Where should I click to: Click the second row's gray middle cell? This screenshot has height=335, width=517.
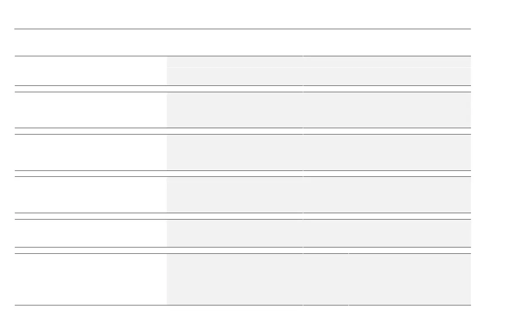point(235,110)
